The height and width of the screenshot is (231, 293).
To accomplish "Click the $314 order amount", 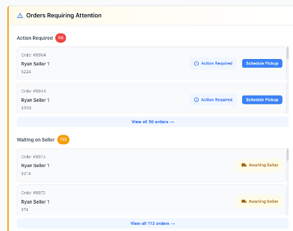I will [x=26, y=173].
